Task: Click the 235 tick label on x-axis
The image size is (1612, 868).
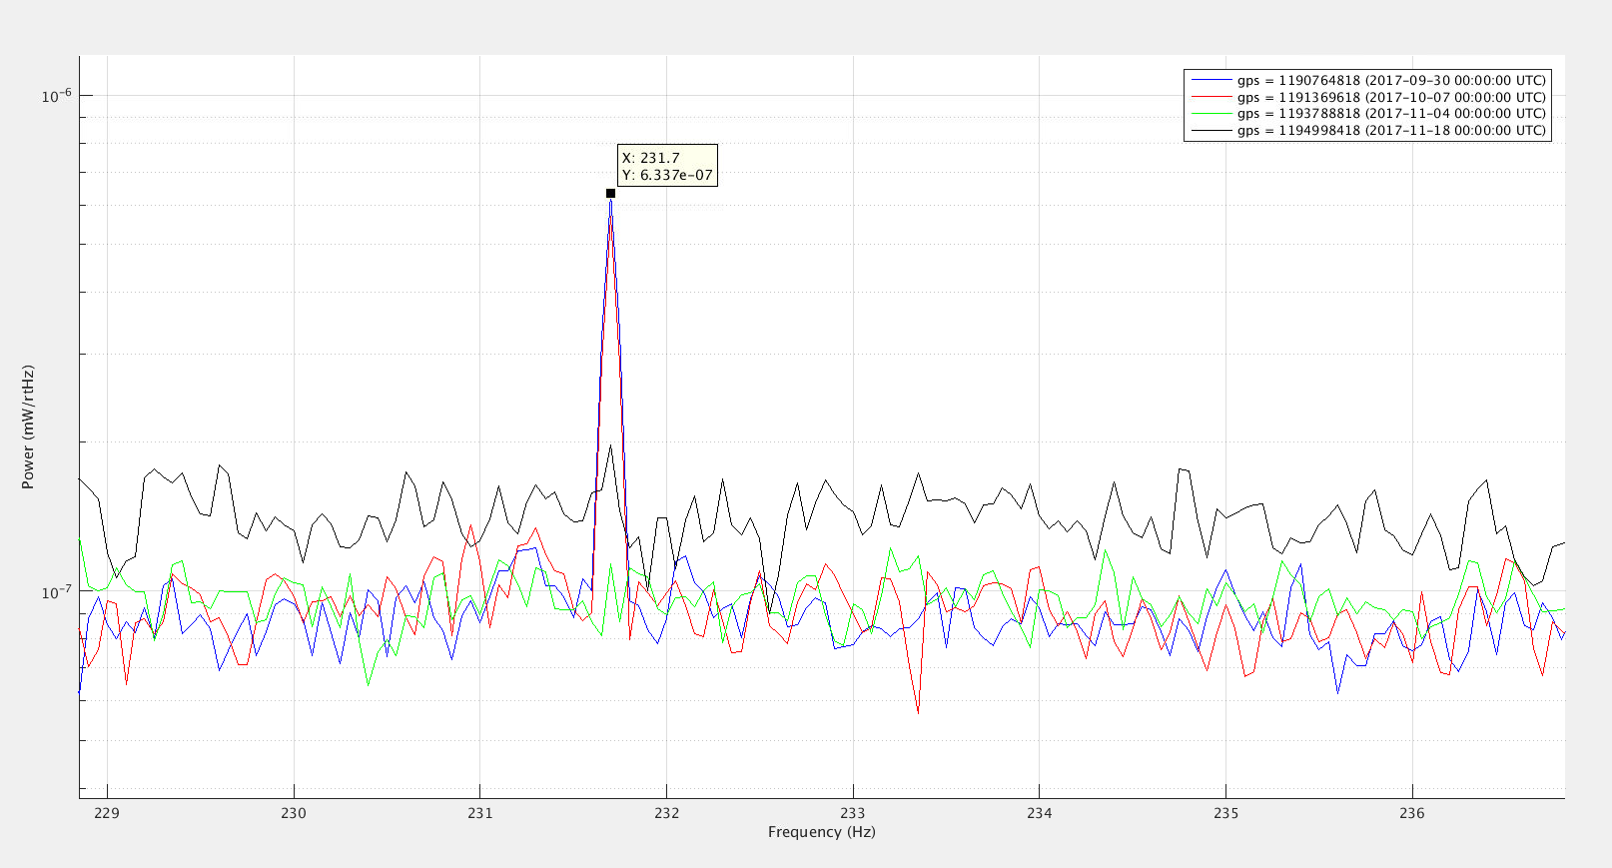Action: [x=1226, y=813]
